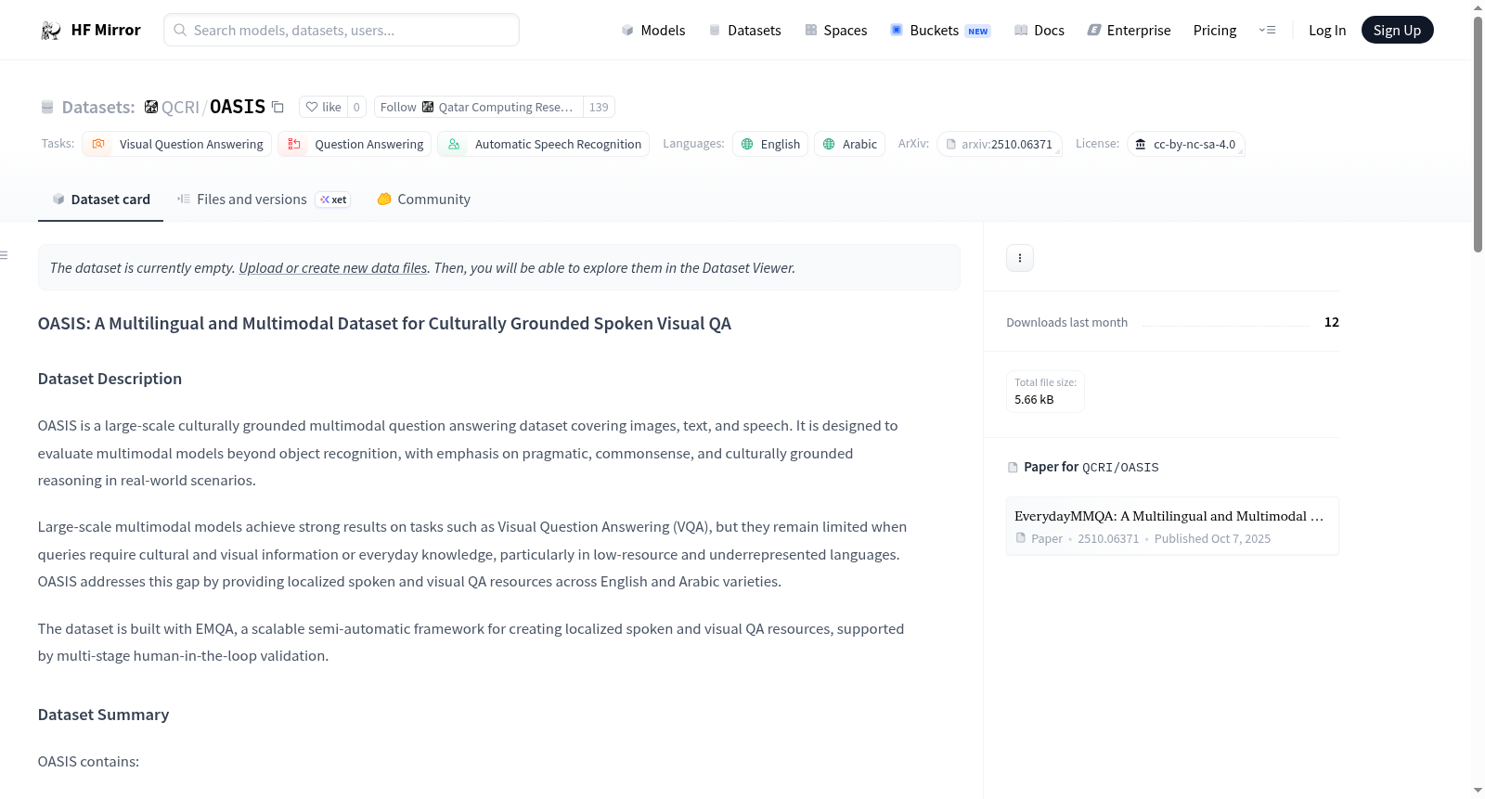Follow Qatar Computing Research Institute
1485x799 pixels.
479,107
